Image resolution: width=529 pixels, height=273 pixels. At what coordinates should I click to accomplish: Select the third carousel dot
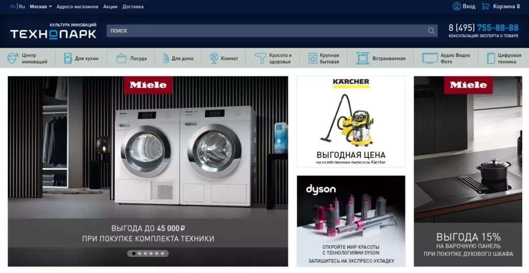(x=145, y=253)
